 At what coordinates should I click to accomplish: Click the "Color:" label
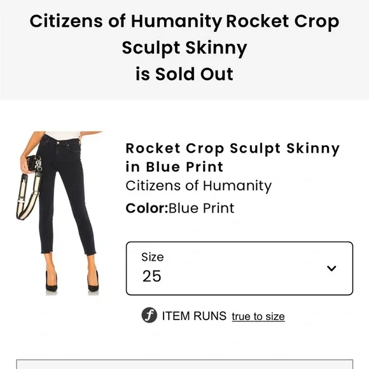click(147, 208)
